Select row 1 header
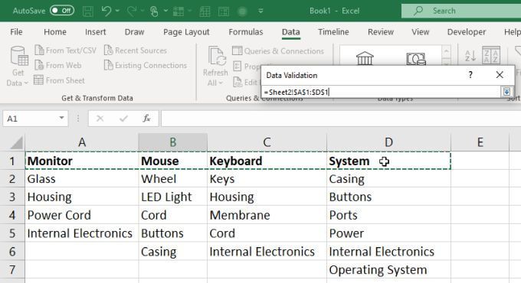 point(12,161)
